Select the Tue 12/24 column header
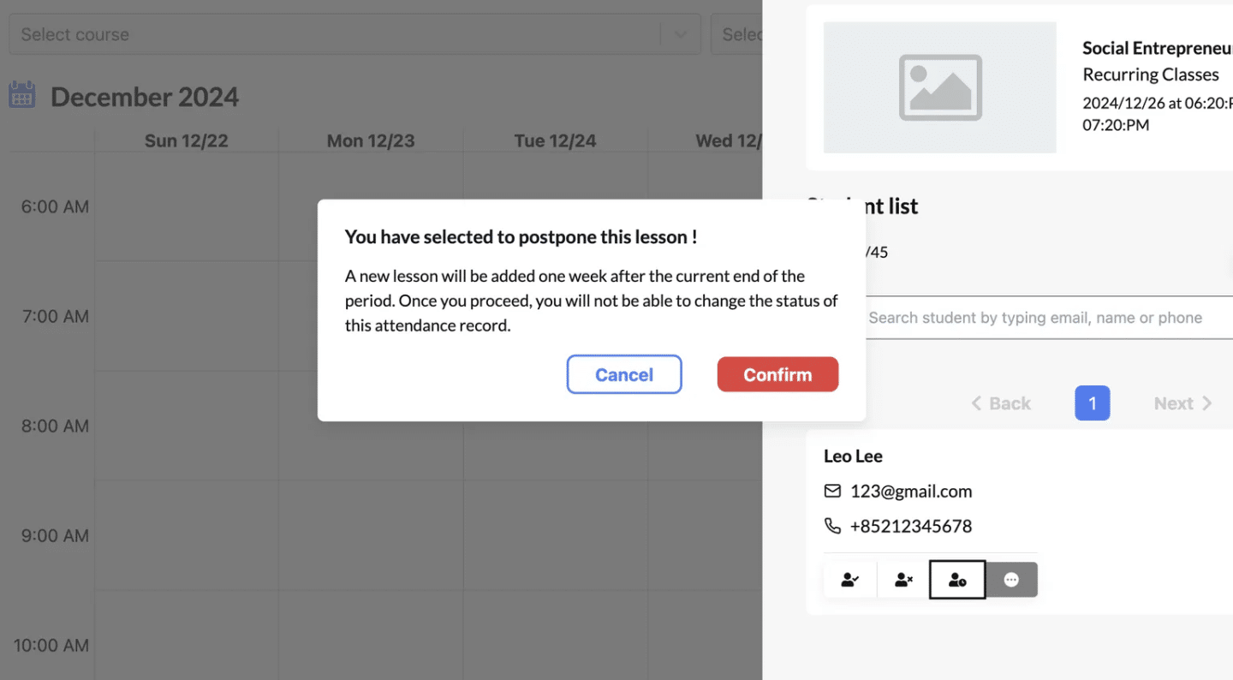This screenshot has width=1233, height=680. (555, 140)
